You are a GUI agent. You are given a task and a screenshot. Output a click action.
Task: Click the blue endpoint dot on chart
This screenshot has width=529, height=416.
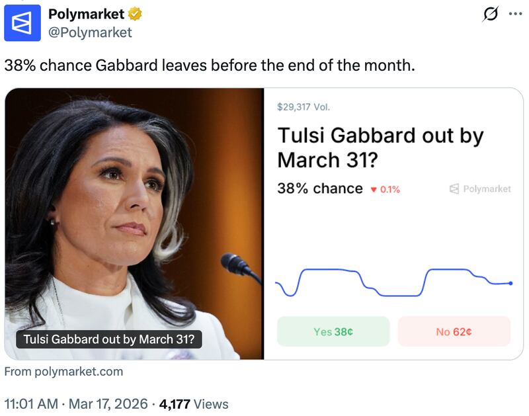[510, 283]
